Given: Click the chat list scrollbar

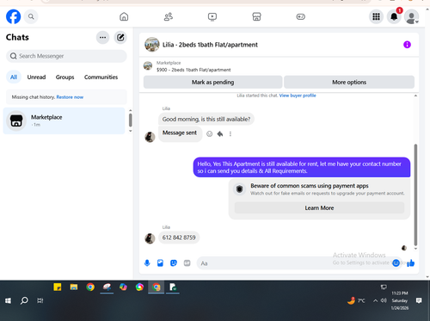Looking at the screenshot, I should 131,120.
